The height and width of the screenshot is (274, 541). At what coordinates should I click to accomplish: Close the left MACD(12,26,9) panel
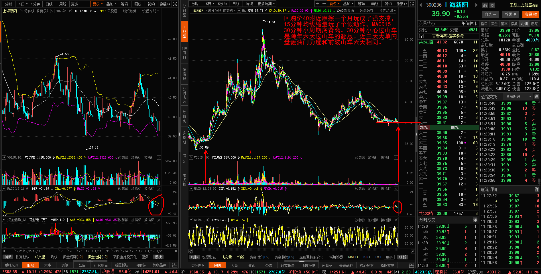coord(159,189)
